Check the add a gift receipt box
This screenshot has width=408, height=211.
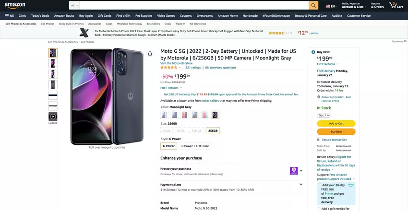320,209
